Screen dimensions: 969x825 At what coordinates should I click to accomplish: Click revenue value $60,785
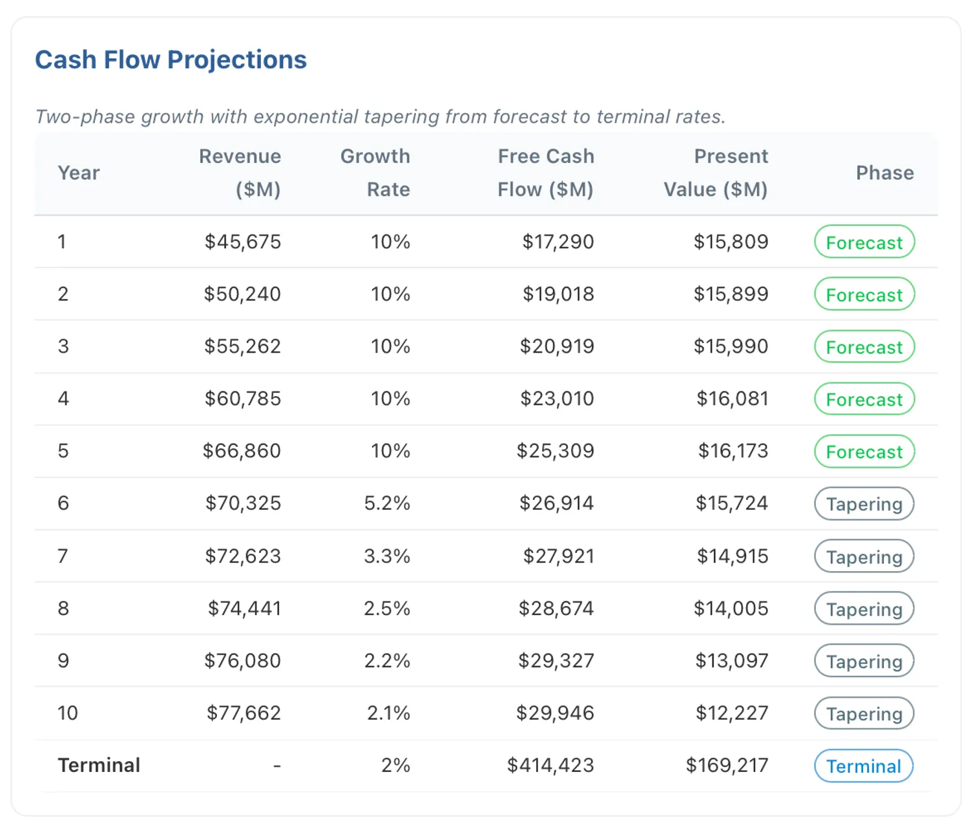243,399
